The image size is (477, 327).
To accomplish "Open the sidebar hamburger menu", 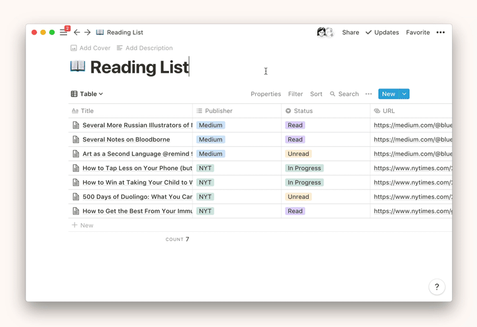I will 63,32.
